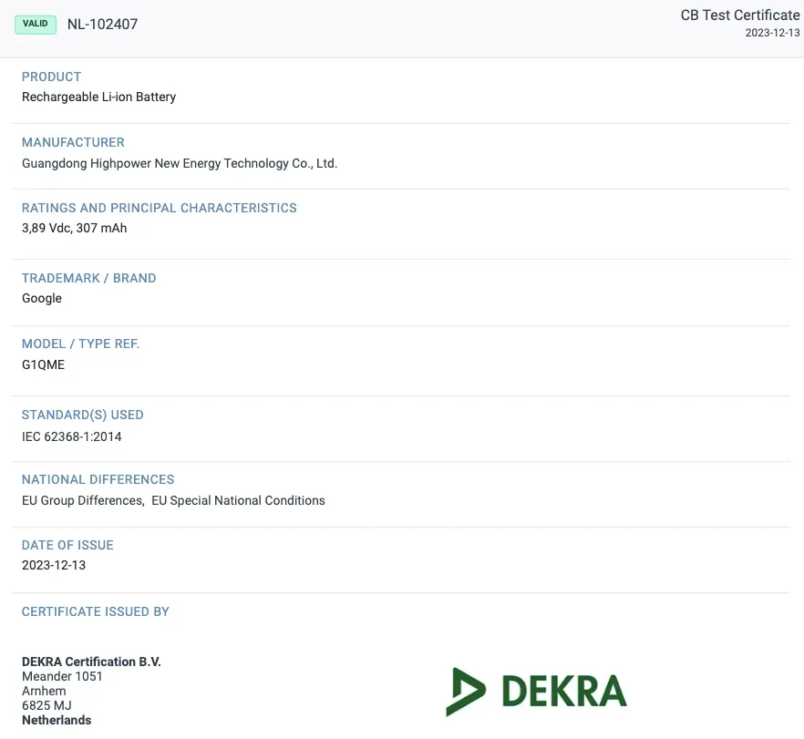Click EU Special National Conditions text
Image resolution: width=804 pixels, height=739 pixels.
coord(238,500)
